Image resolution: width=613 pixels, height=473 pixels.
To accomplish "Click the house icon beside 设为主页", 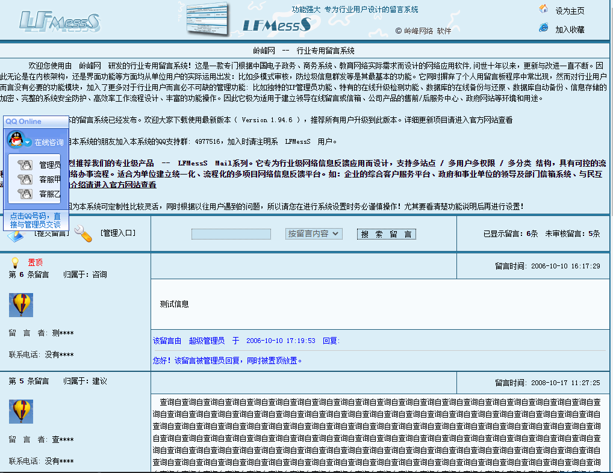I will pyautogui.click(x=543, y=8).
